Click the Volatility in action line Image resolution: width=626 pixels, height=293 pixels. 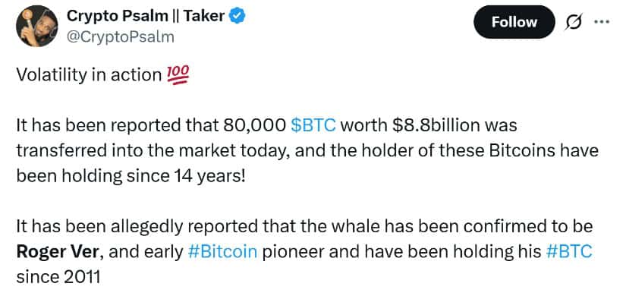click(89, 75)
